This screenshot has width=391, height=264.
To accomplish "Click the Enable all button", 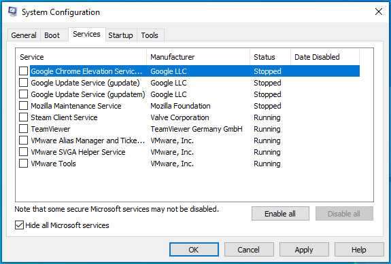I will tap(280, 214).
